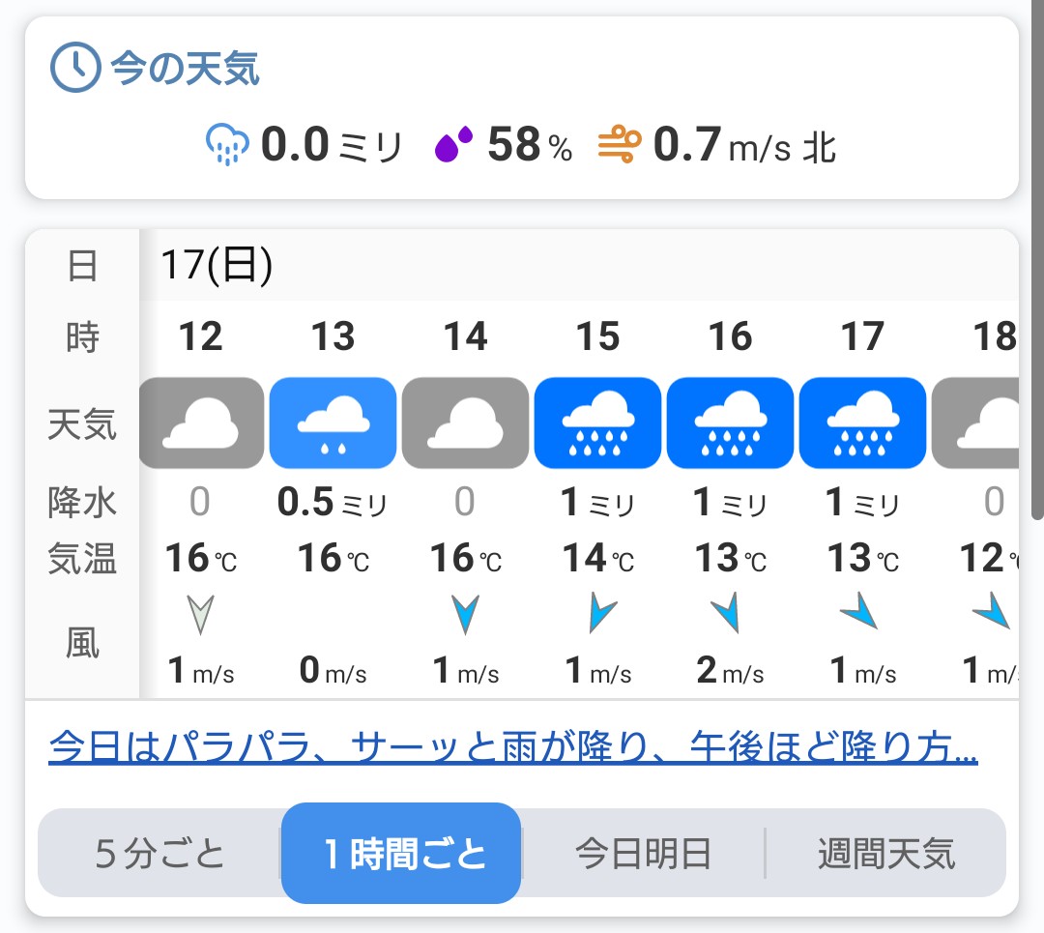This screenshot has height=933, width=1044.
Task: Click the cloudy weather icon at 12時
Action: (x=201, y=423)
